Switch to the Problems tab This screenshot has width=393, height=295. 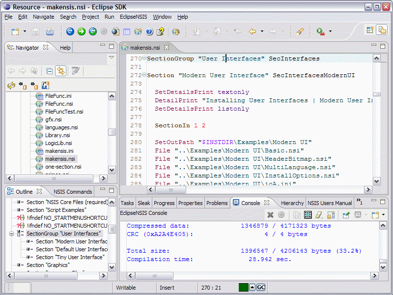tap(217, 203)
